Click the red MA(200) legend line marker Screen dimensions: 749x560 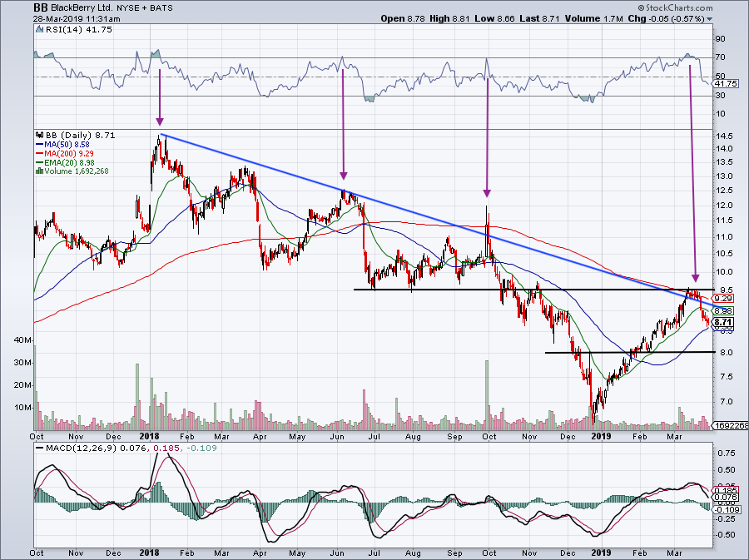pos(40,153)
